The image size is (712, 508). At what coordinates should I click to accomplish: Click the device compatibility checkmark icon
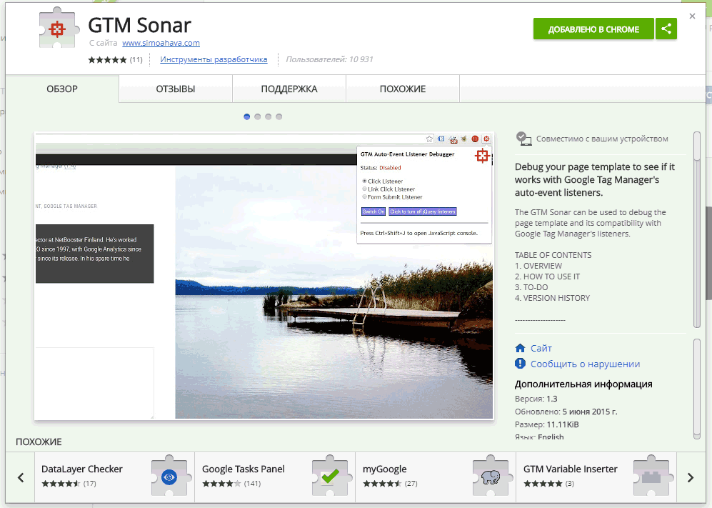(523, 139)
